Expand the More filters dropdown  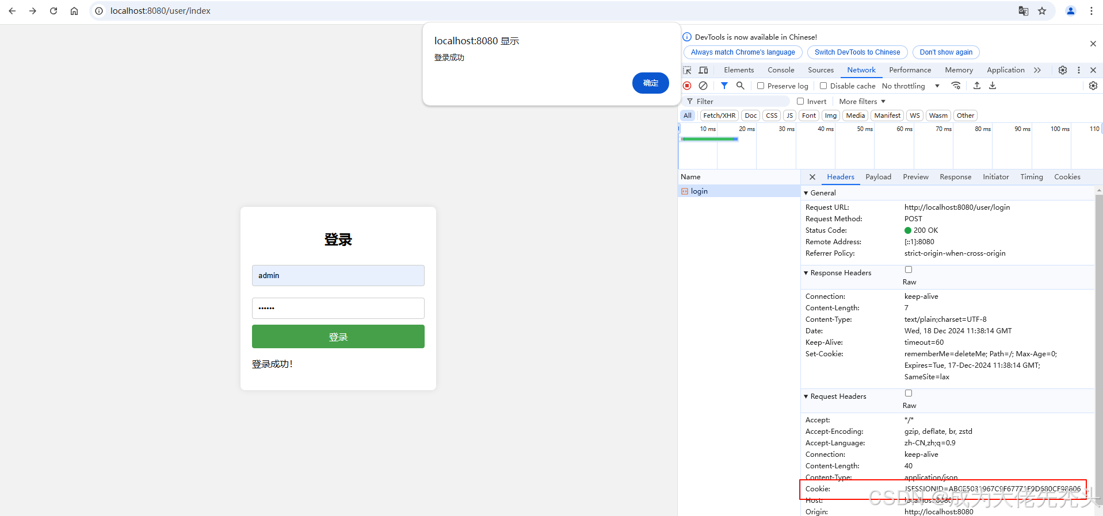pyautogui.click(x=862, y=101)
